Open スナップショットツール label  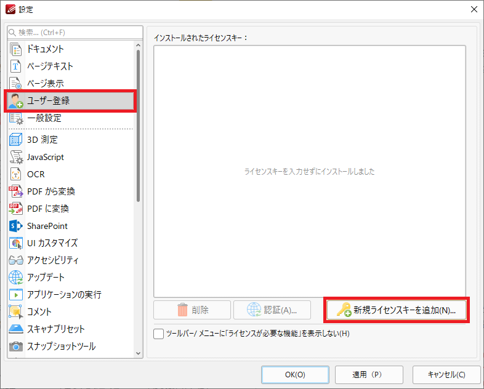coord(62,347)
